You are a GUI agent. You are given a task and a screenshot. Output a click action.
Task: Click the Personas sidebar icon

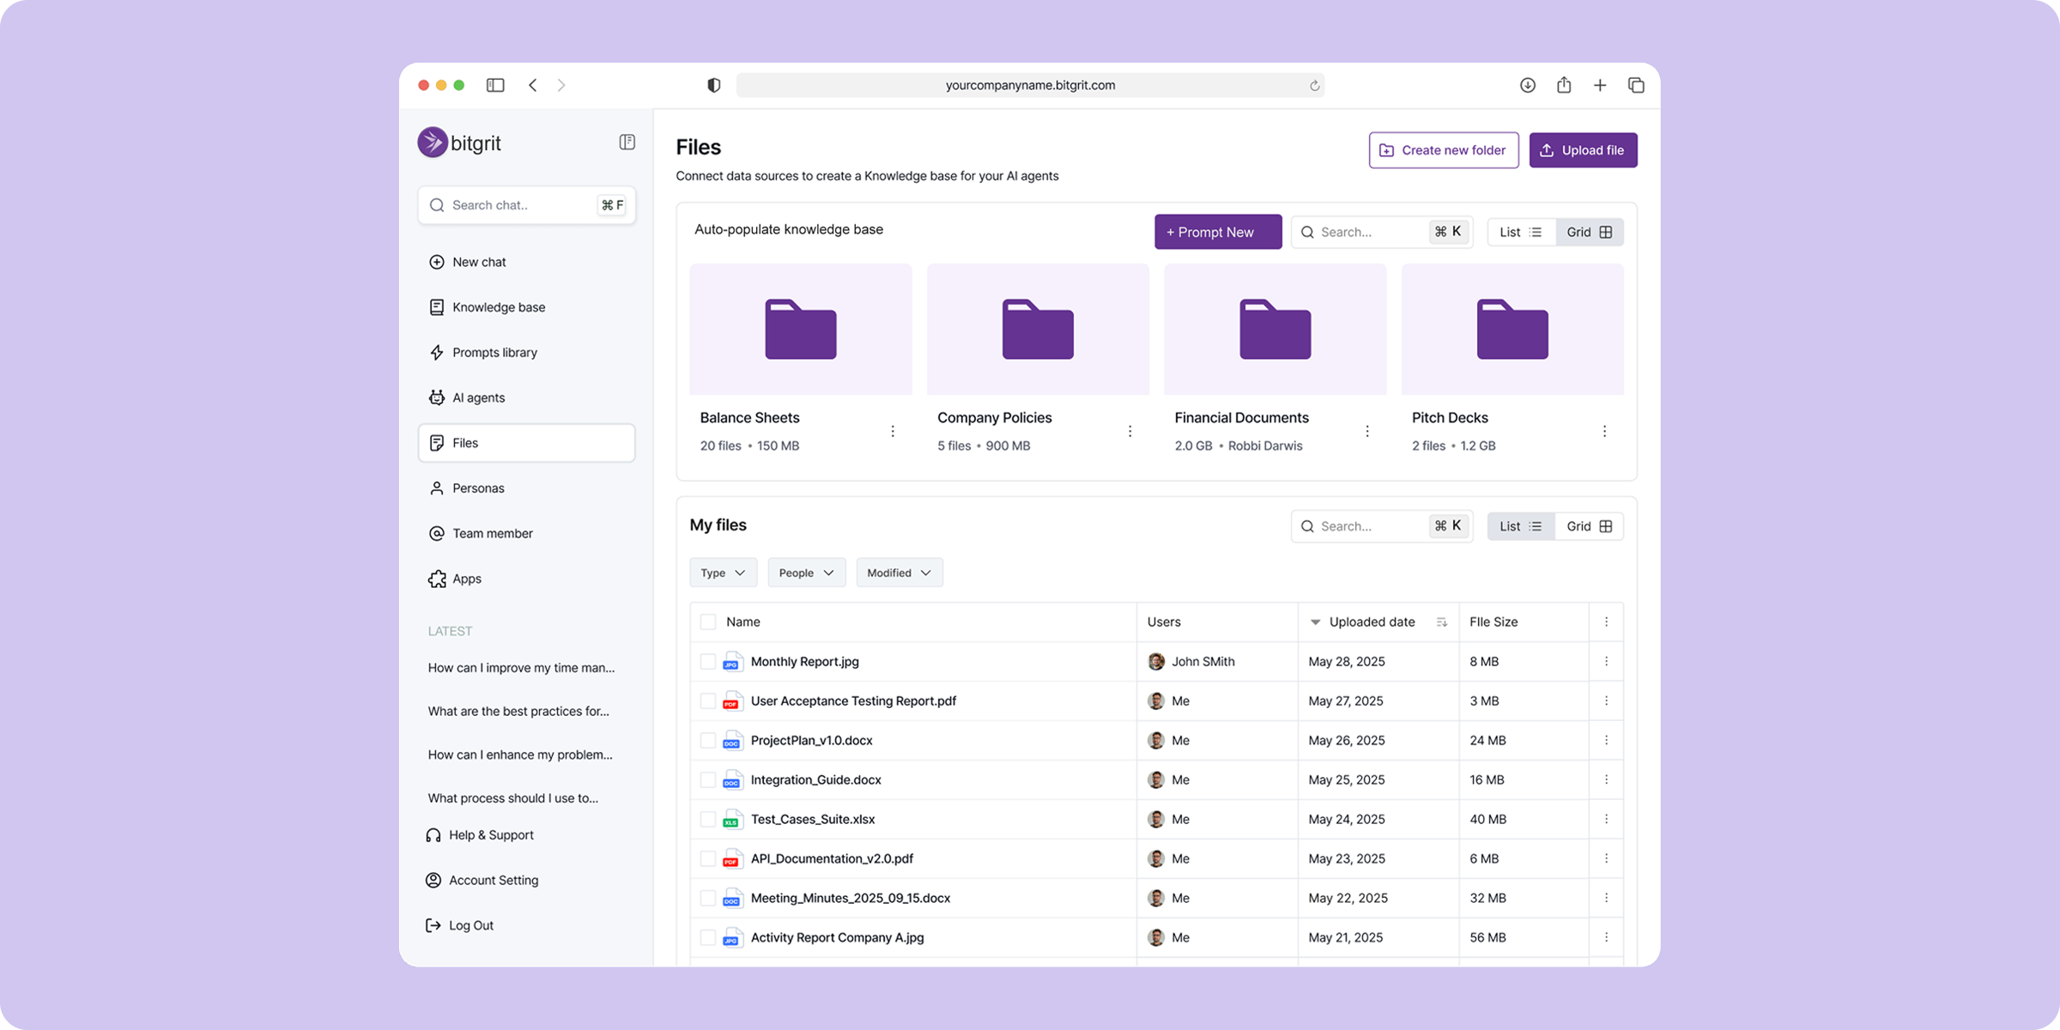pyautogui.click(x=437, y=488)
